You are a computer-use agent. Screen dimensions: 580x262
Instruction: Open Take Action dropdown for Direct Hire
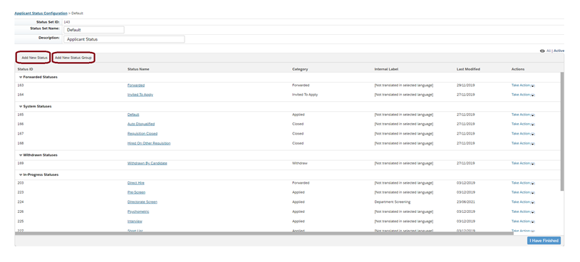pyautogui.click(x=523, y=183)
